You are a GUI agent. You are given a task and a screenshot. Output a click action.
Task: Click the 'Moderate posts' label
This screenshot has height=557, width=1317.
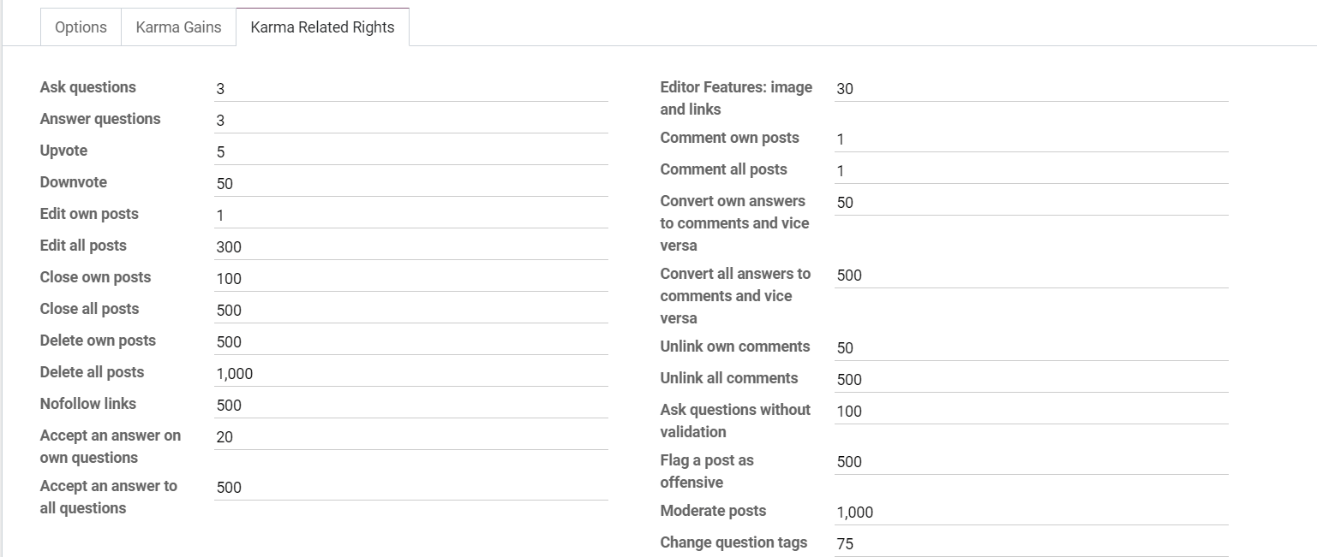click(714, 511)
